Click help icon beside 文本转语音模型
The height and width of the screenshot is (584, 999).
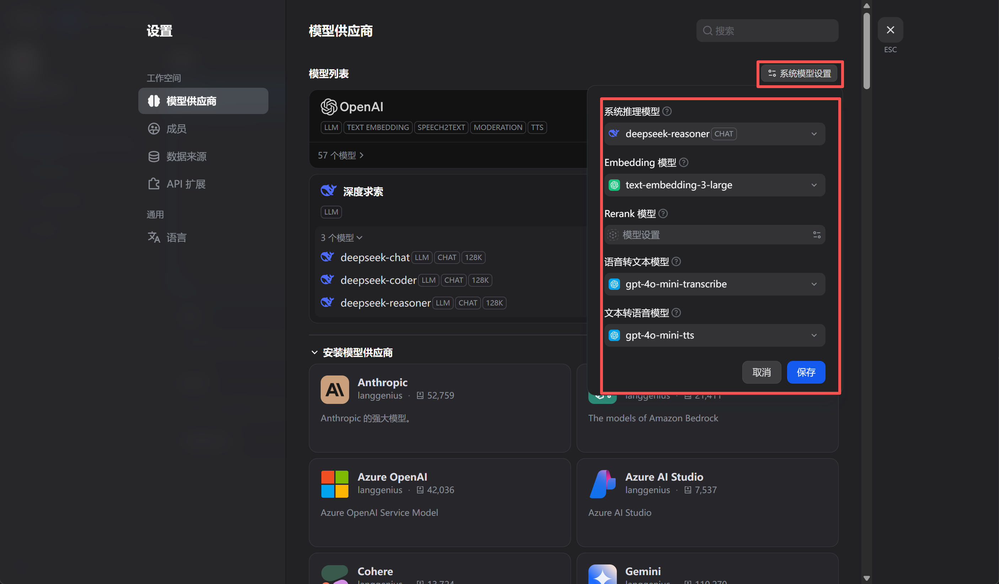(676, 313)
